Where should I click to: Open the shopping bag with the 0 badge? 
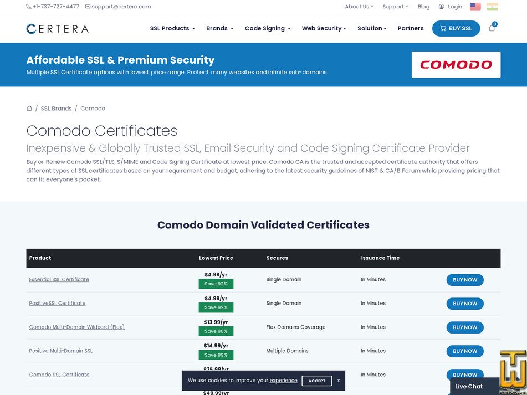[x=492, y=28]
